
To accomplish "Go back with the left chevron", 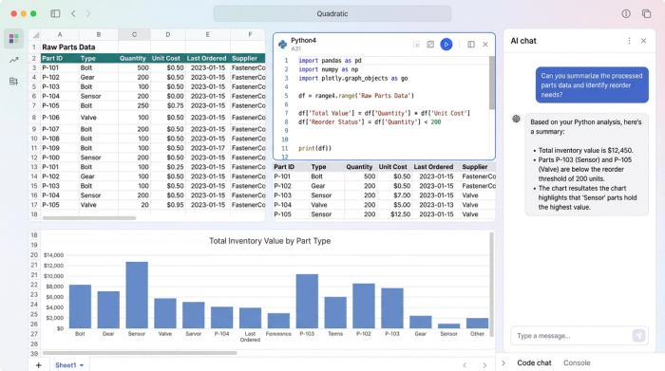I will tap(73, 13).
